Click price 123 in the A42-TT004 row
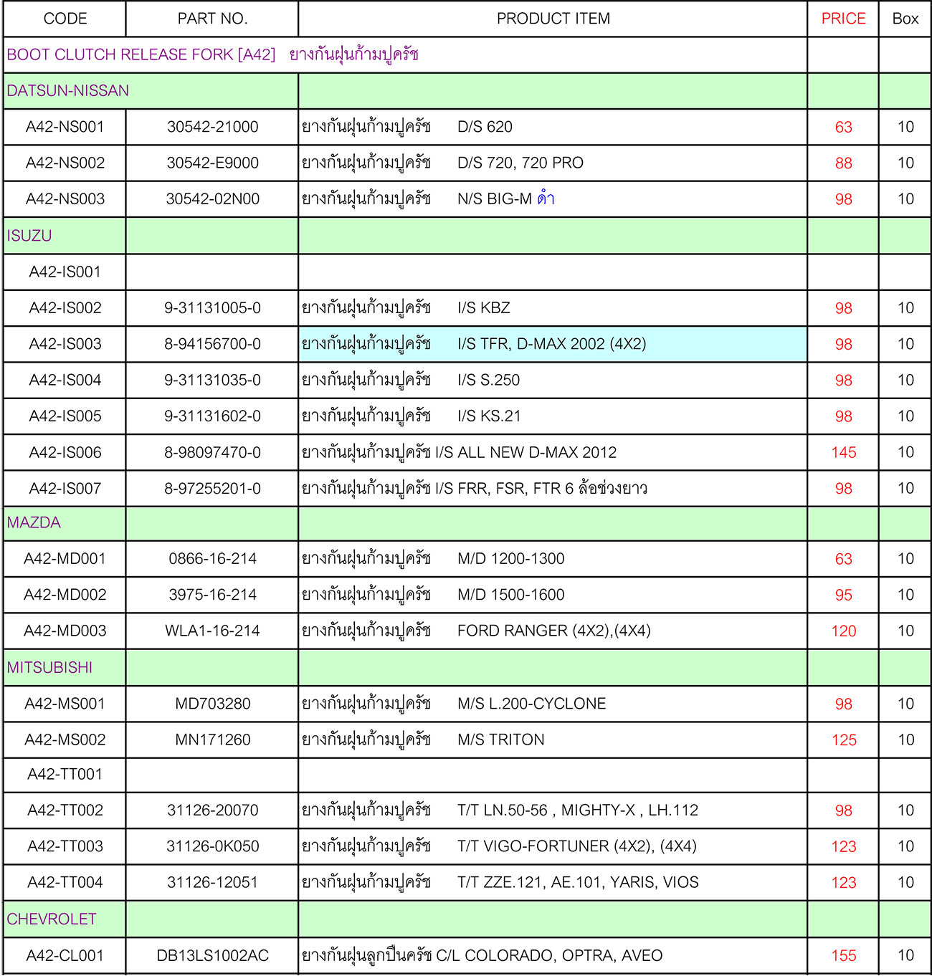 (x=843, y=883)
